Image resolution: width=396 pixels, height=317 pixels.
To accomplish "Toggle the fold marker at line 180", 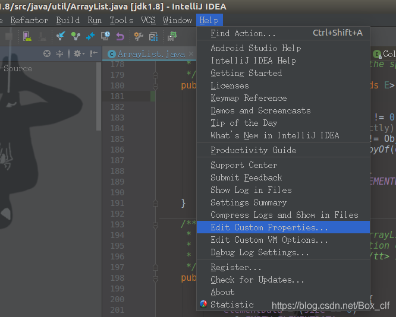I will pyautogui.click(x=155, y=86).
